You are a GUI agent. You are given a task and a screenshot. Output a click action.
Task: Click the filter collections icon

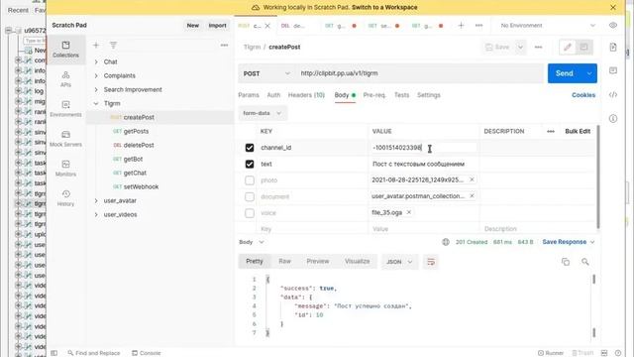coord(113,46)
